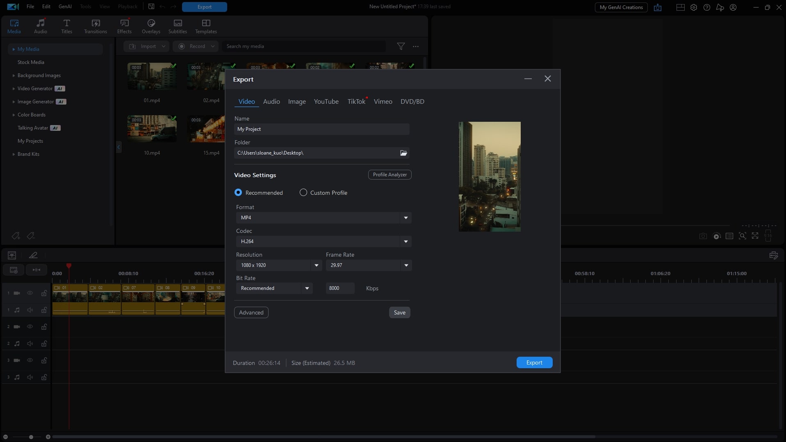Click the Advanced button in export settings

click(251, 312)
